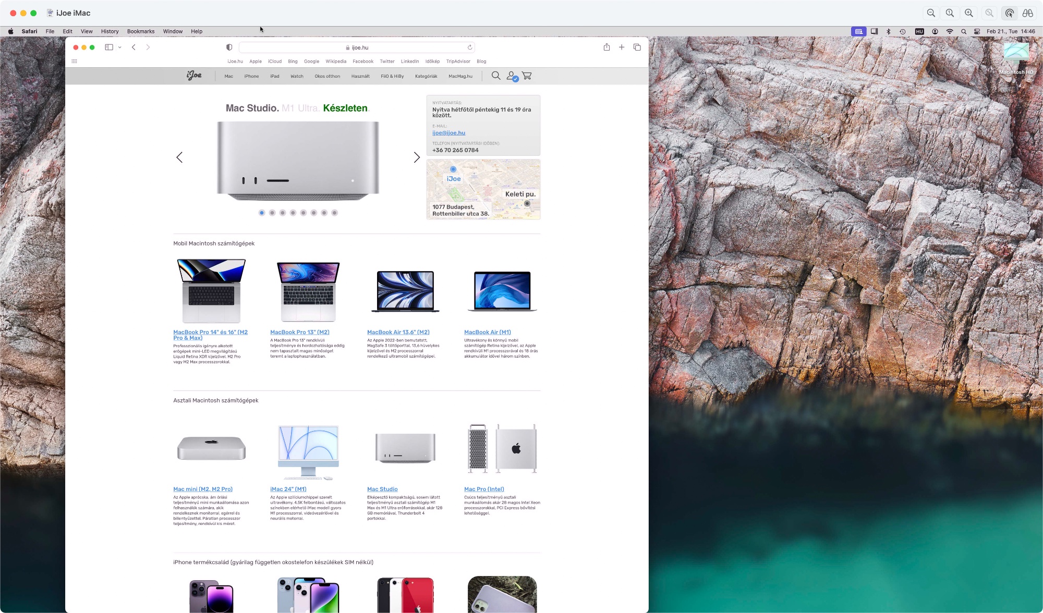1043x613 pixels.
Task: Click the Mac Studio product thumbnail in desktop section
Action: [405, 448]
